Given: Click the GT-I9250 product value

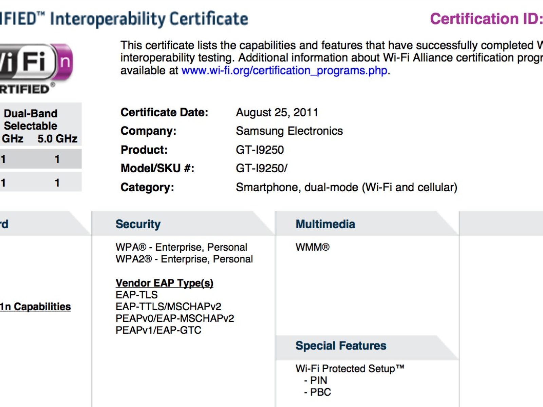Looking at the screenshot, I should pyautogui.click(x=260, y=150).
